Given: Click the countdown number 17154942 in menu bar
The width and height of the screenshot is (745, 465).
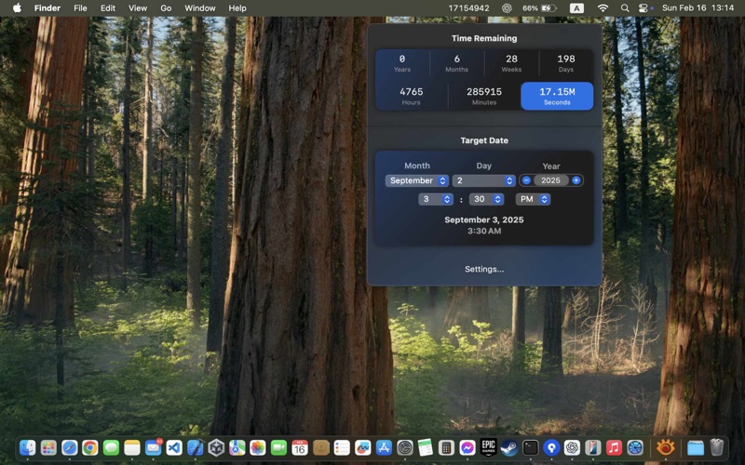Looking at the screenshot, I should click(x=468, y=8).
